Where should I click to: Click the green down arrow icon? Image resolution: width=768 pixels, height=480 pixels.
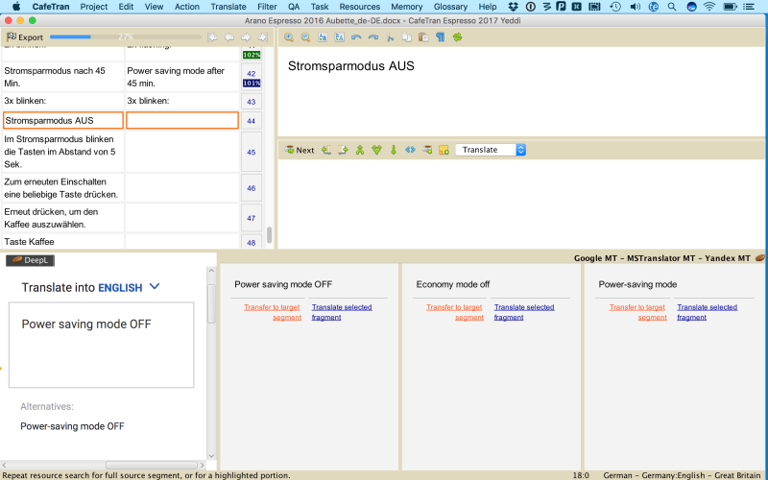[x=394, y=150]
